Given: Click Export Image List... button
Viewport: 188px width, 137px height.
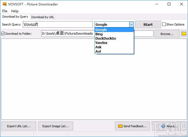Looking at the screenshot, I should click(55, 126).
